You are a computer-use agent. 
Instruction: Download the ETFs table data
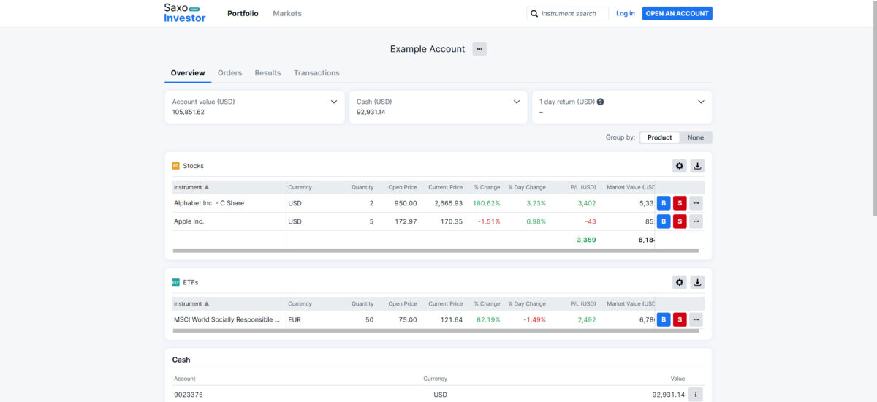point(697,282)
